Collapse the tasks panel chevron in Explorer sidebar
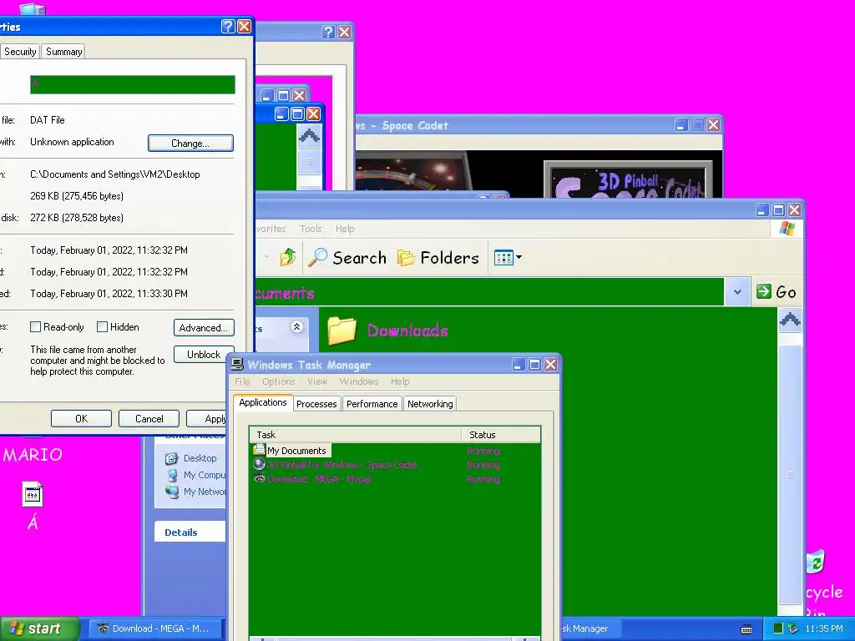This screenshot has width=855, height=641. pyautogui.click(x=296, y=326)
